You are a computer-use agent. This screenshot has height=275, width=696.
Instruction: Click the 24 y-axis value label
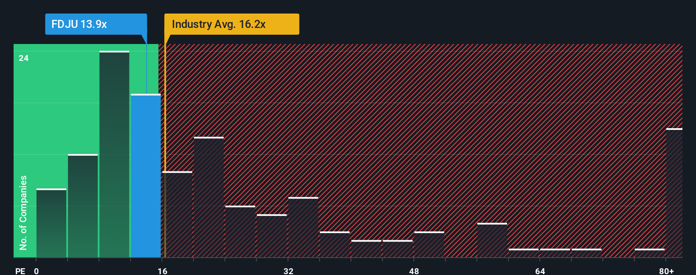coord(24,58)
